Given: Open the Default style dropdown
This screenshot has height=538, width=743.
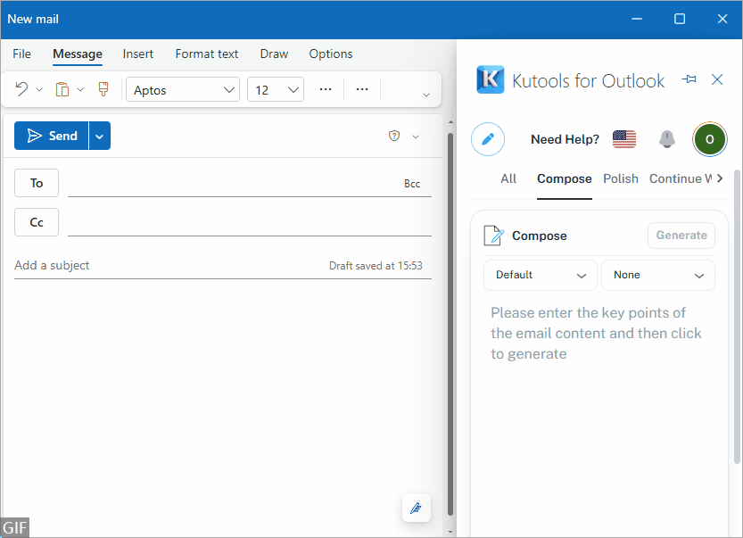Looking at the screenshot, I should [x=541, y=275].
